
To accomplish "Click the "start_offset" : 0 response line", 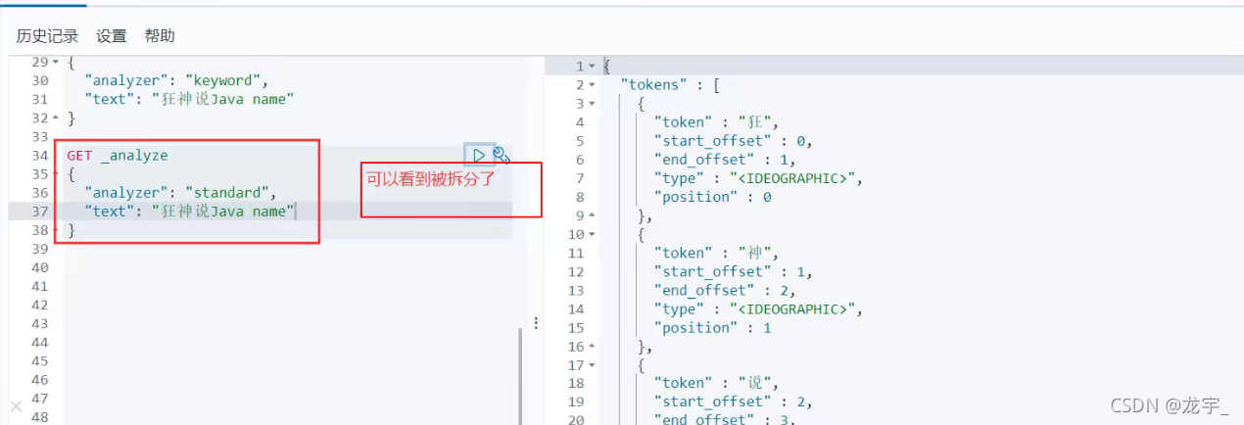I will coord(733,141).
